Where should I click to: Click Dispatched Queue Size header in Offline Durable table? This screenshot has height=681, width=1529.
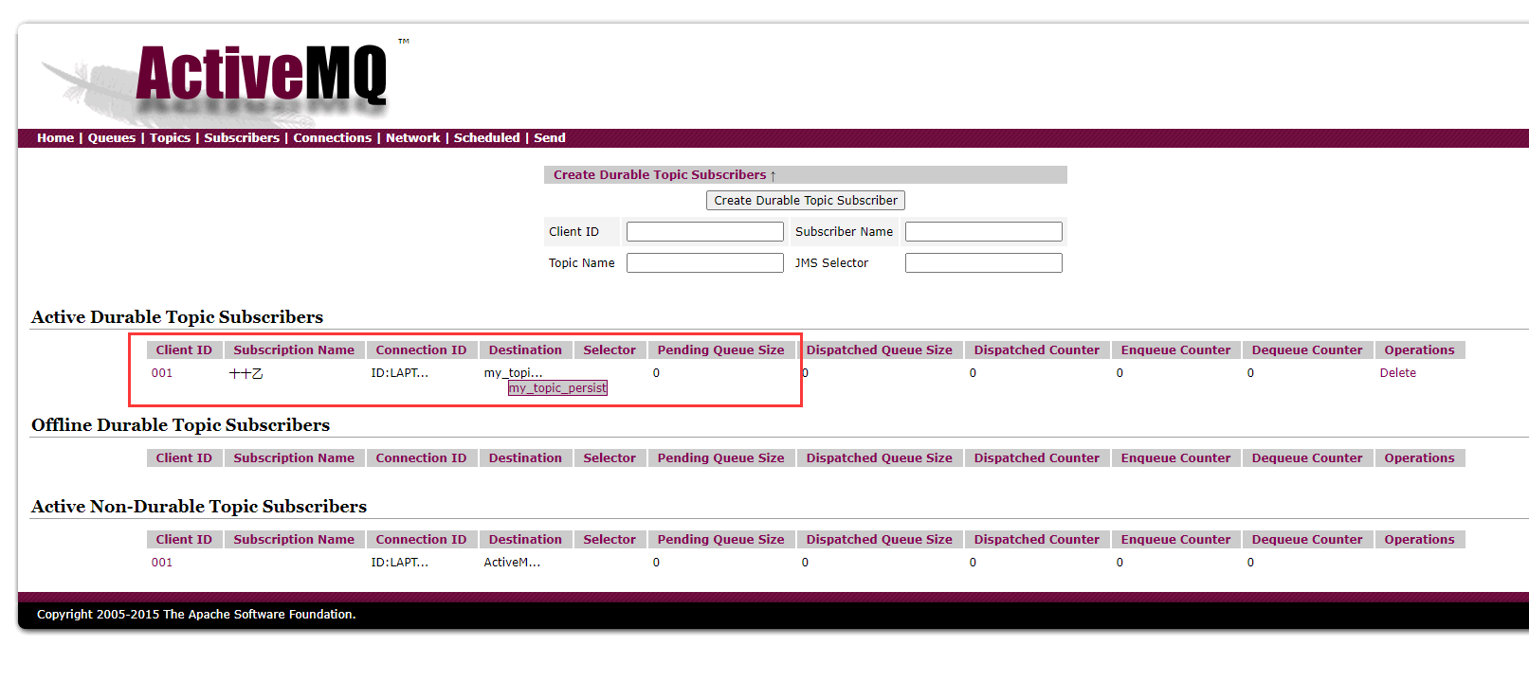(x=879, y=458)
